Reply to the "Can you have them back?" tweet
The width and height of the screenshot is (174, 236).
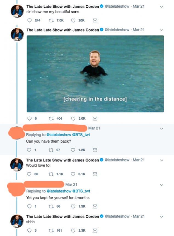[x=29, y=150]
